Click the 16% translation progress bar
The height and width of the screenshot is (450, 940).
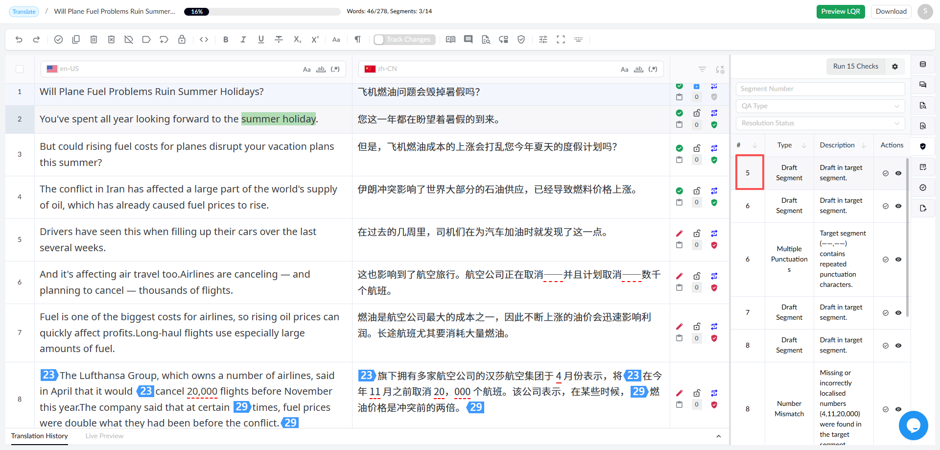tap(262, 12)
